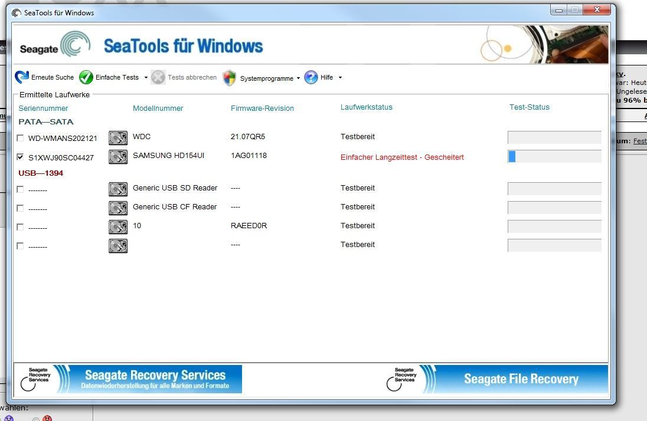The image size is (647, 421).
Task: Open the Einfache Tests menu
Action: pos(117,77)
